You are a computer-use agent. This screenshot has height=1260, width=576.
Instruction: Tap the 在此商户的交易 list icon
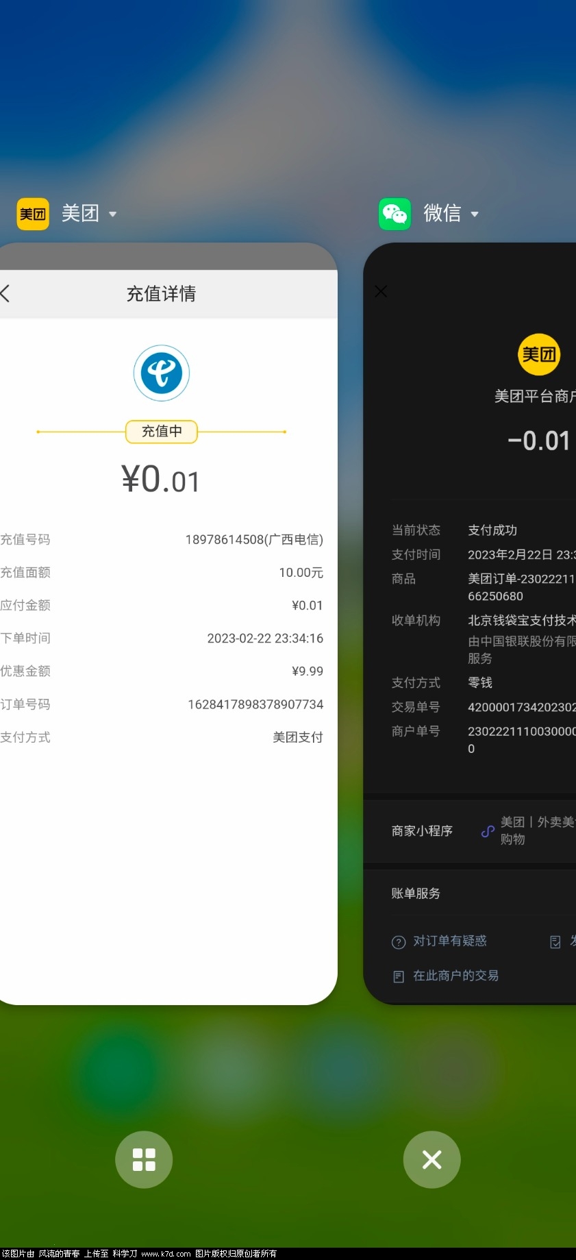point(399,976)
